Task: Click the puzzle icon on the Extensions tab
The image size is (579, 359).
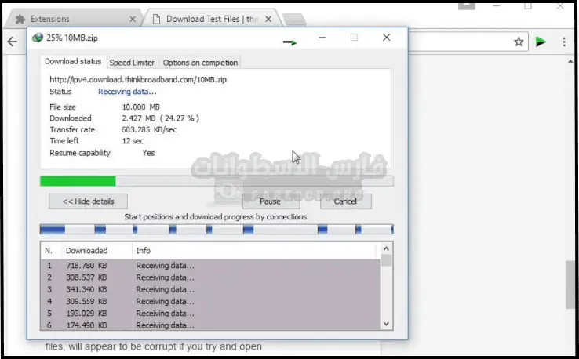Action: coord(20,19)
